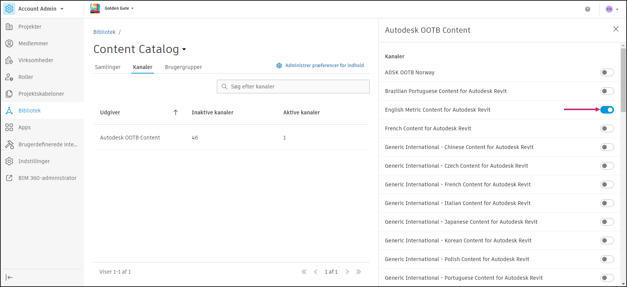
Task: Click the channels panel vertical scrollbar
Action: [x=623, y=80]
